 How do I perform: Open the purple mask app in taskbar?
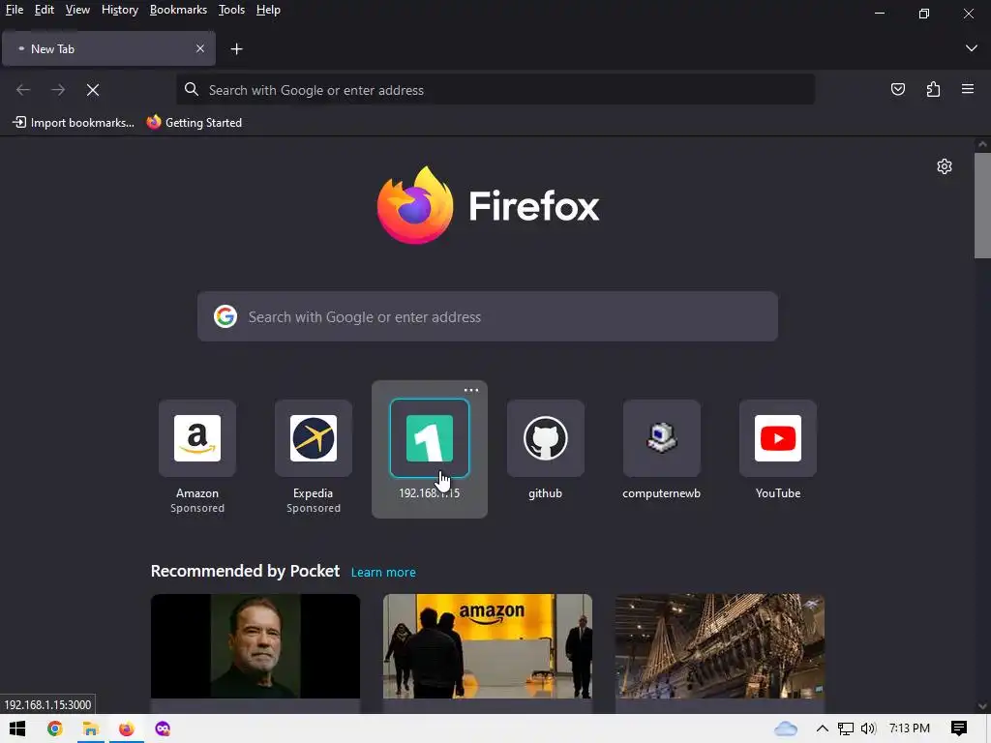(163, 728)
